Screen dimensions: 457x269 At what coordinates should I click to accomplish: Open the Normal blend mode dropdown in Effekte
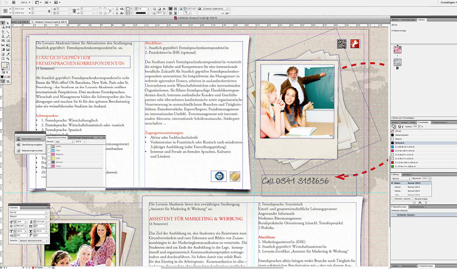click(x=401, y=179)
